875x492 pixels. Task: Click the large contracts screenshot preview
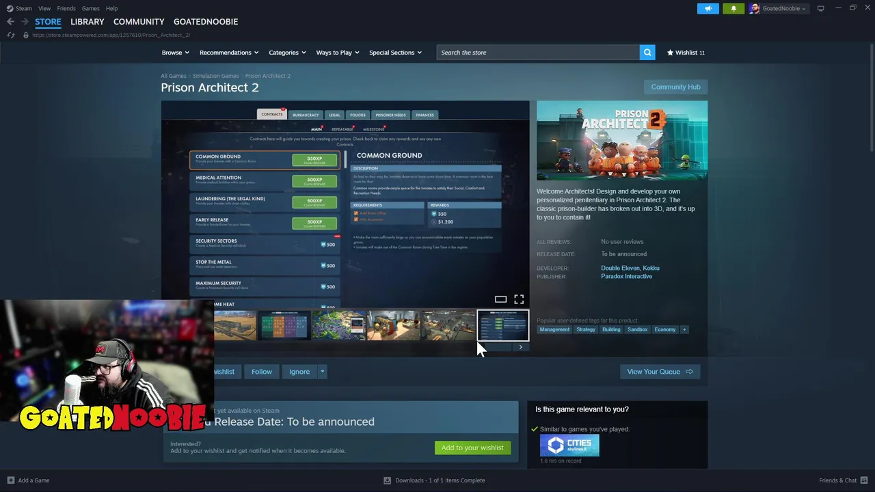345,204
